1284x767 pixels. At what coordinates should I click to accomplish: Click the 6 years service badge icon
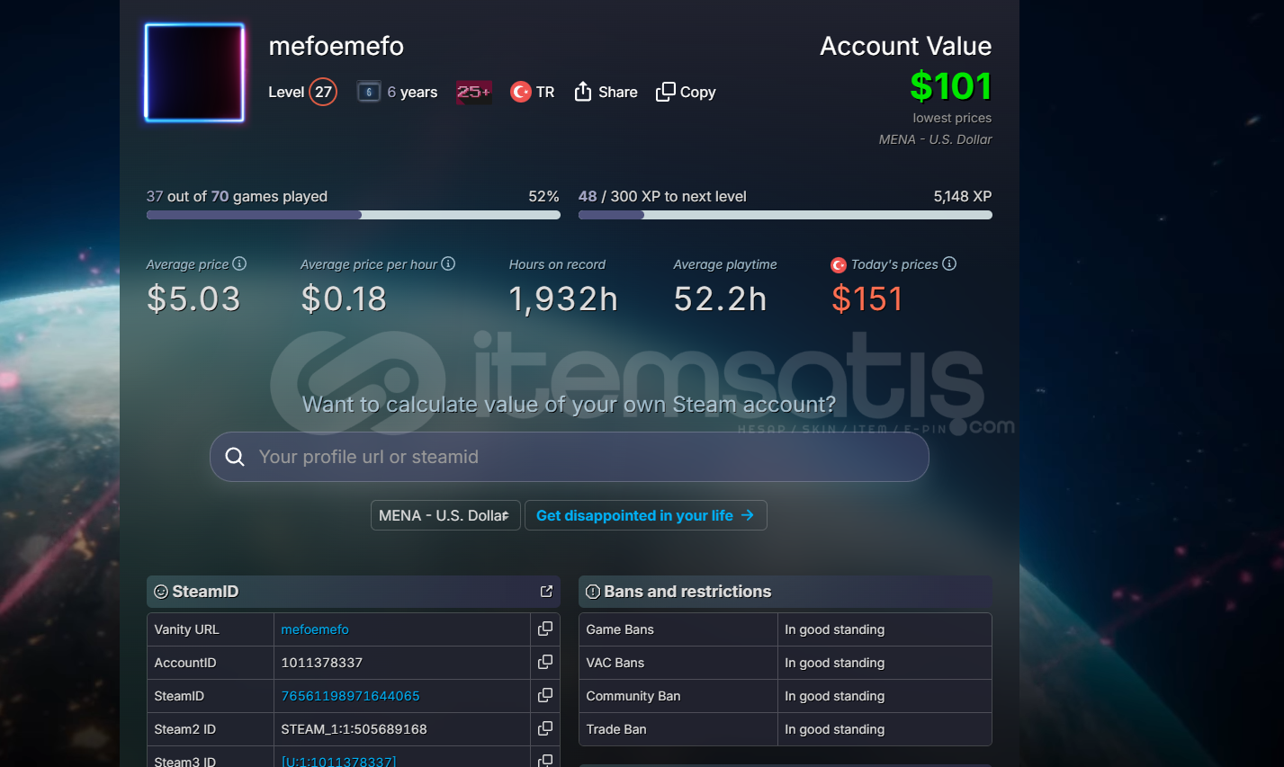369,92
